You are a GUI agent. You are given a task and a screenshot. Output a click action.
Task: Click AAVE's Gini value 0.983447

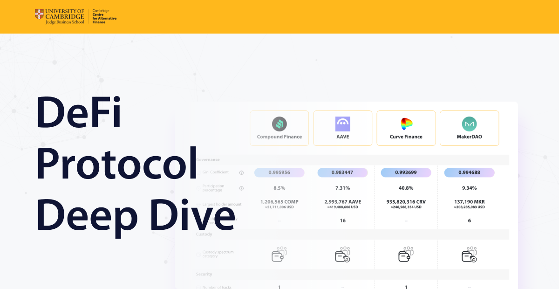[x=343, y=172]
